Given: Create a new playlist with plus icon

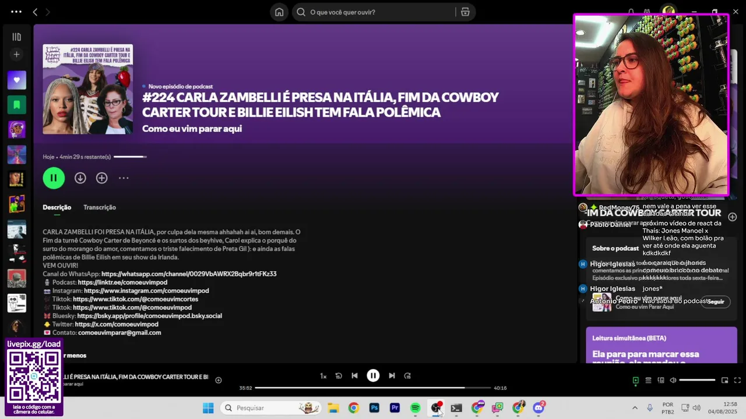Looking at the screenshot, I should coord(16,54).
